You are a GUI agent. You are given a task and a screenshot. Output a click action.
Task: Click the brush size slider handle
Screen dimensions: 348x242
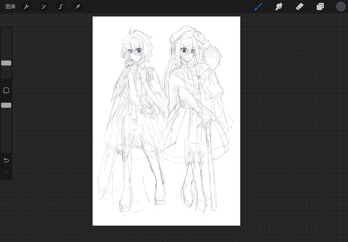[6, 63]
